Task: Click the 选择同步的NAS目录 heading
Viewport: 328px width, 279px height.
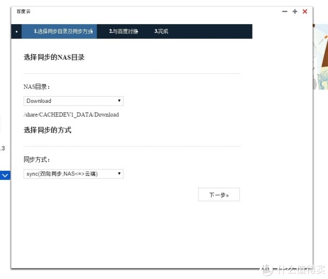Action: pyautogui.click(x=54, y=57)
